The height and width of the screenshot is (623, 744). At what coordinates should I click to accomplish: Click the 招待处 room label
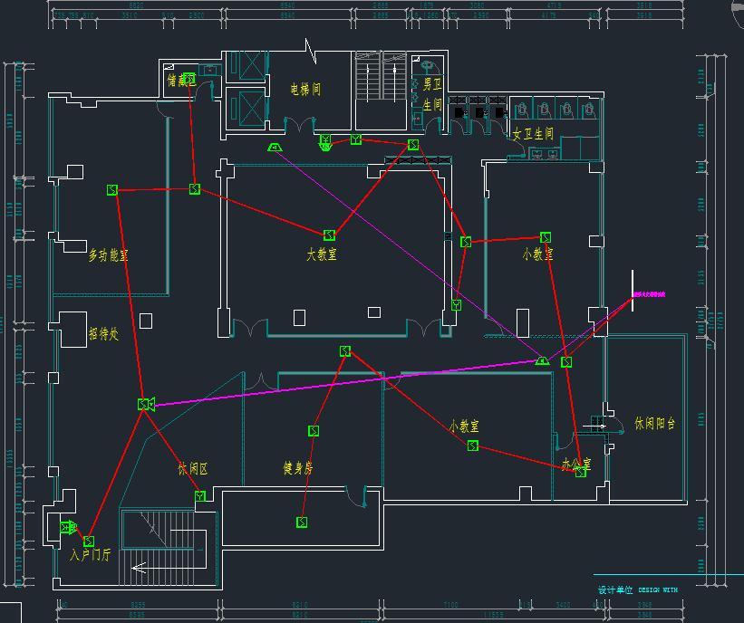[x=103, y=334]
